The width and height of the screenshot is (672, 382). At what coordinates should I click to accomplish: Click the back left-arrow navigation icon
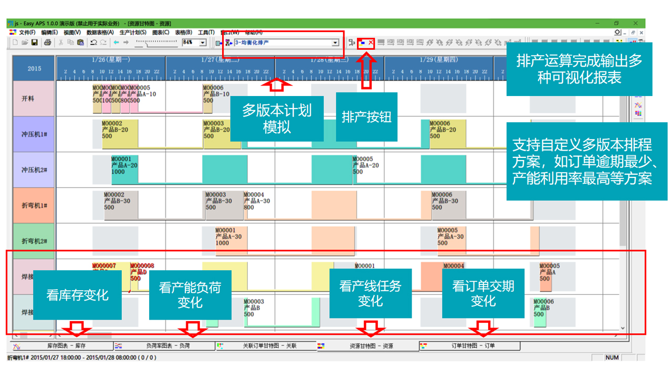pos(117,43)
